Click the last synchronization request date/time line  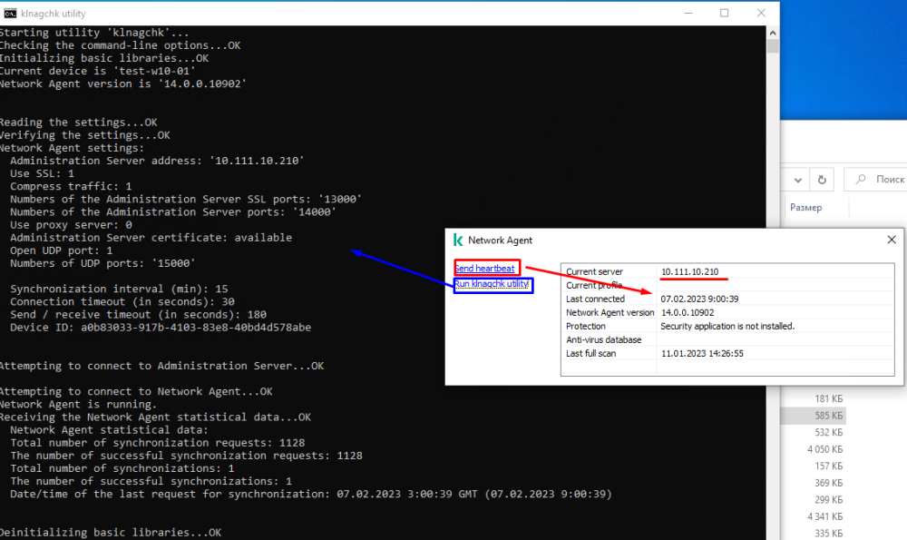(x=310, y=495)
